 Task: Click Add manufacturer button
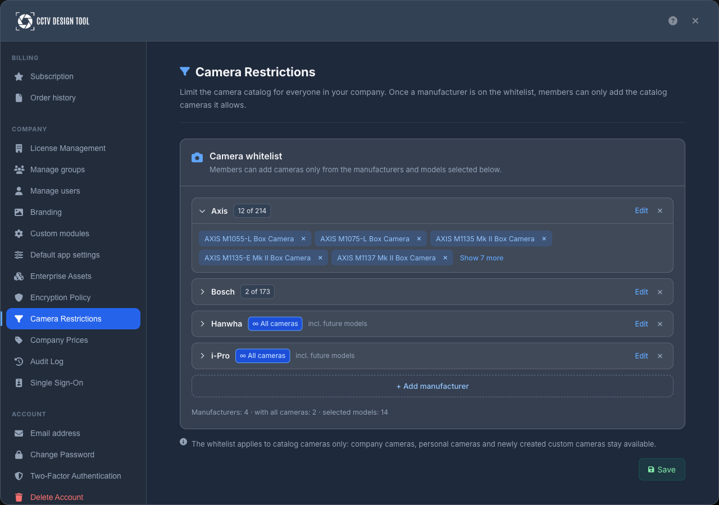coord(433,386)
